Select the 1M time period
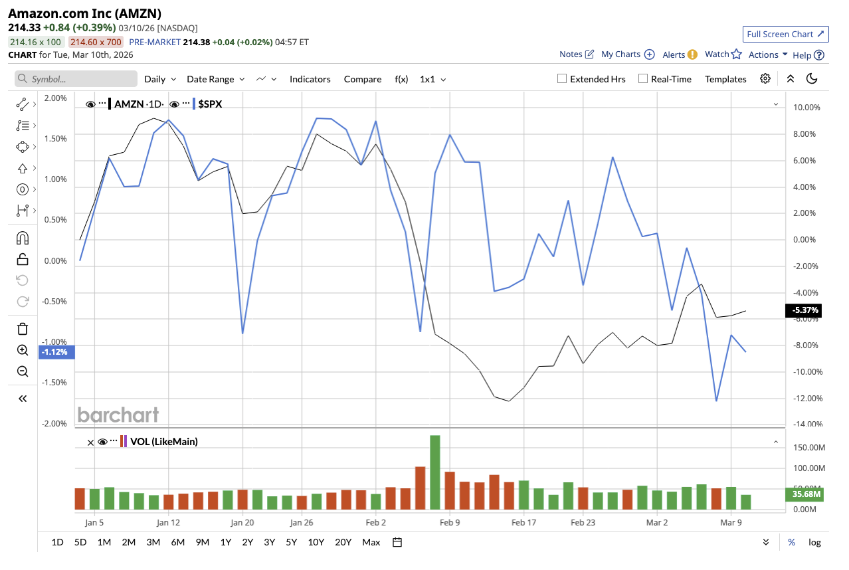 coord(104,542)
